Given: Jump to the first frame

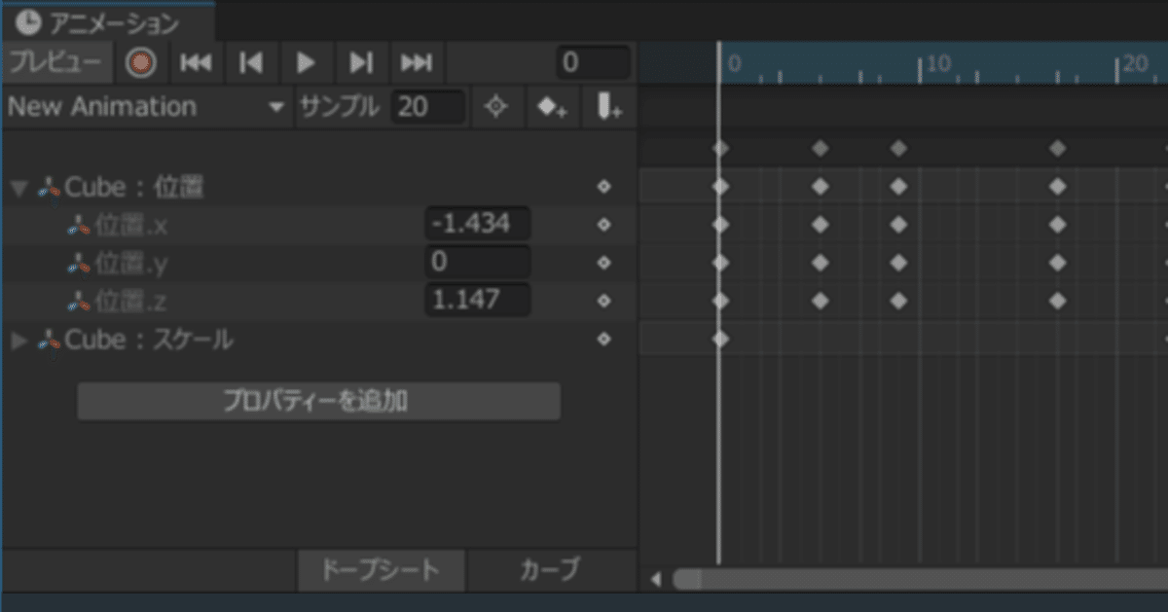Looking at the screenshot, I should pos(197,62).
